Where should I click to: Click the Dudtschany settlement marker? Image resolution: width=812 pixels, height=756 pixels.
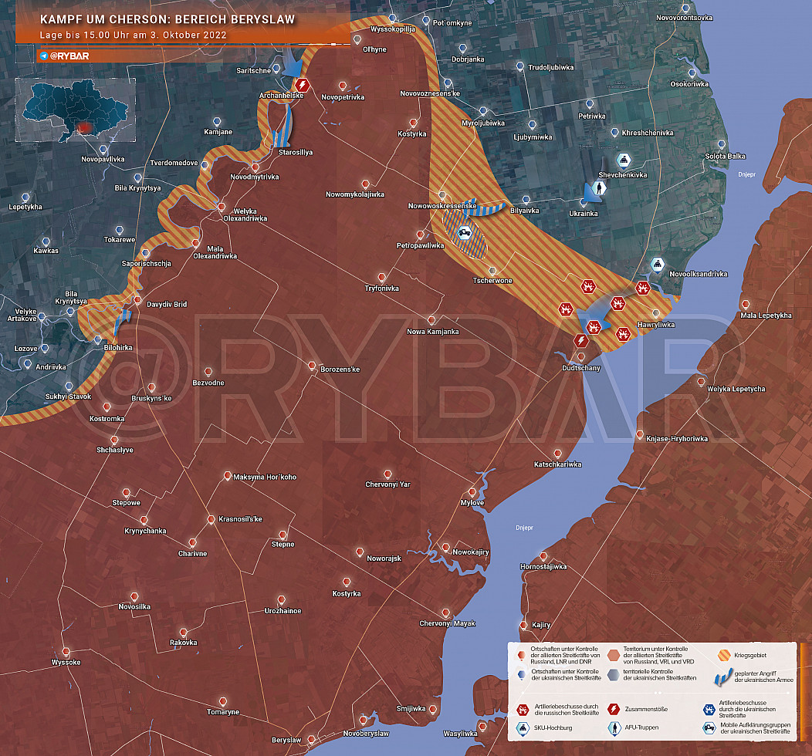581,356
